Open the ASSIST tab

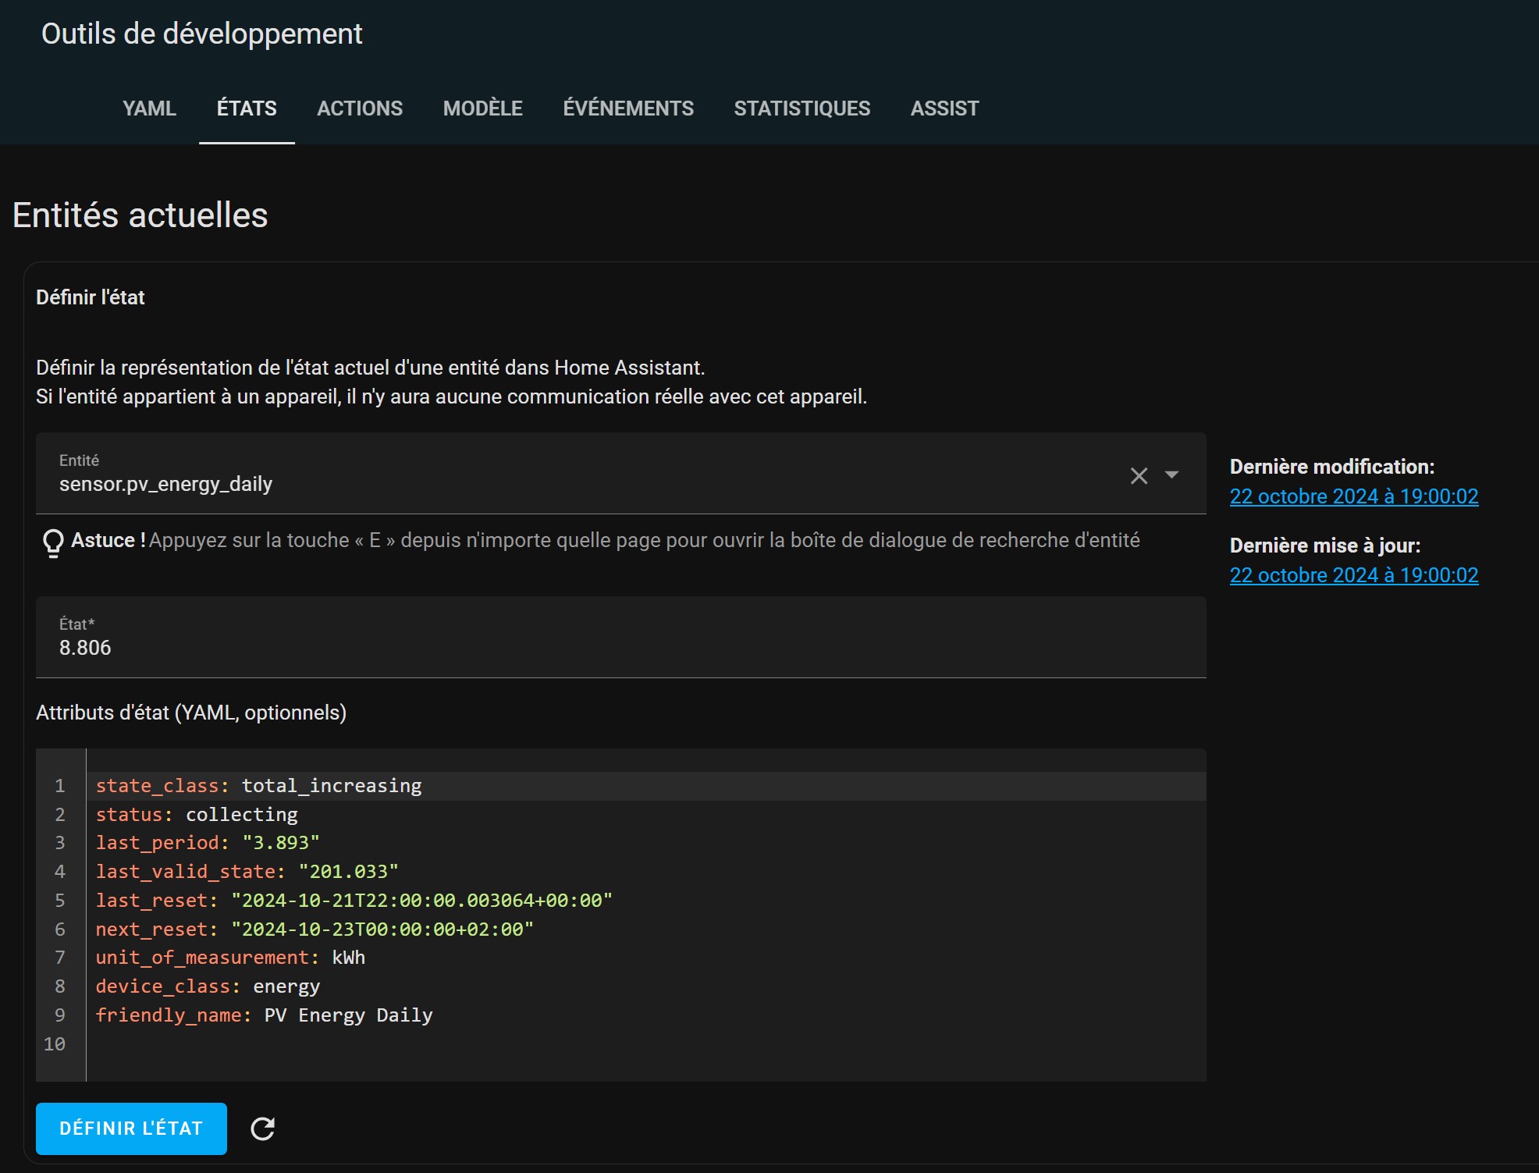coord(944,108)
